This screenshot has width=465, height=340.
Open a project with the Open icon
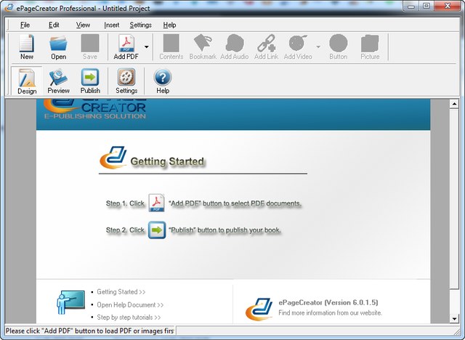(58, 47)
